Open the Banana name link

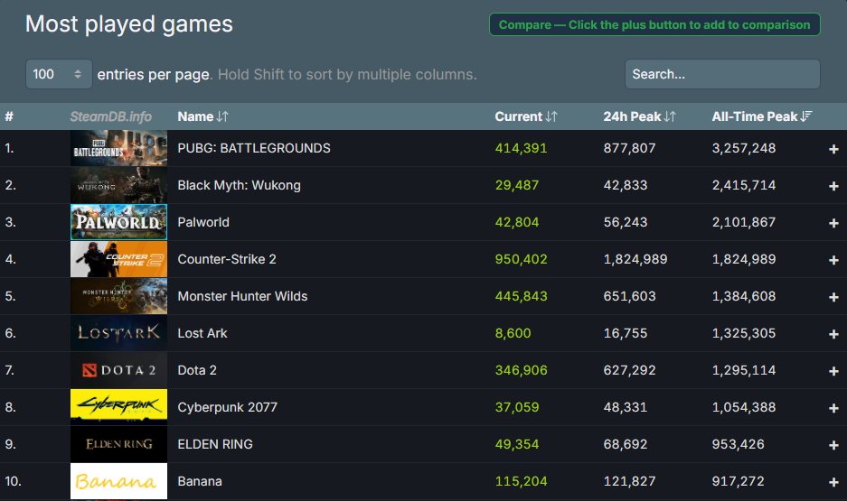tap(200, 481)
